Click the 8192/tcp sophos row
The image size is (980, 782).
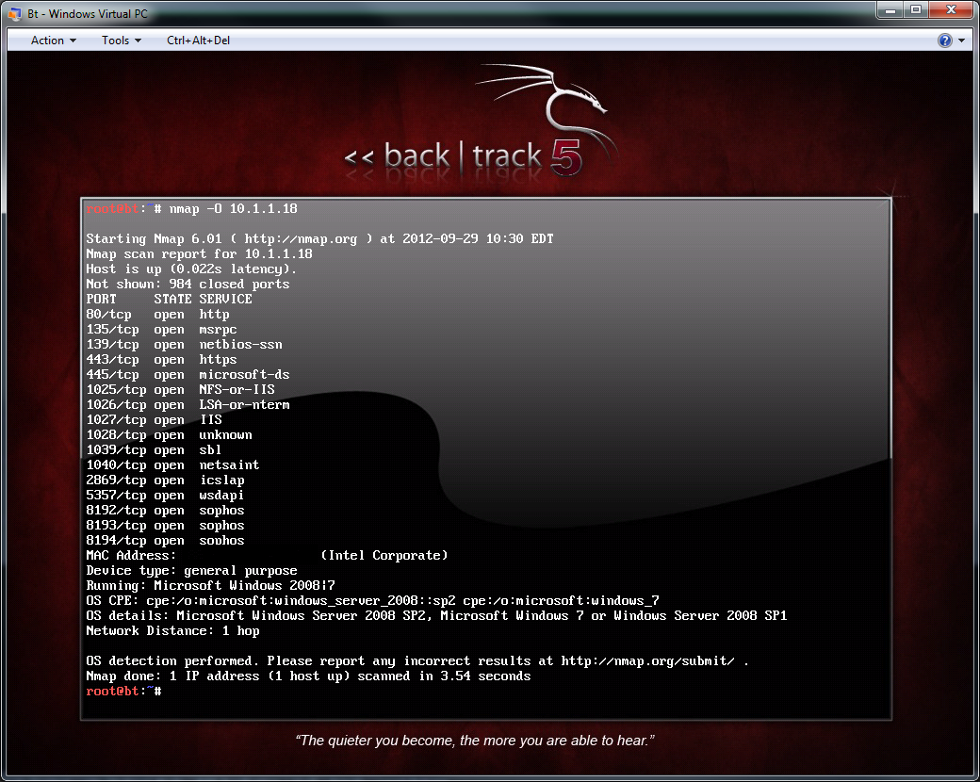click(x=165, y=510)
